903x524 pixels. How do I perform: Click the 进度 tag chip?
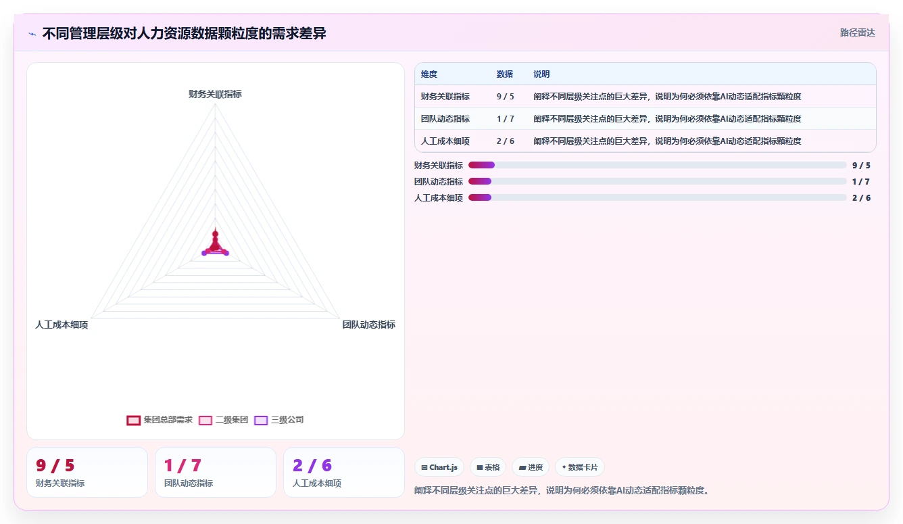coord(531,467)
